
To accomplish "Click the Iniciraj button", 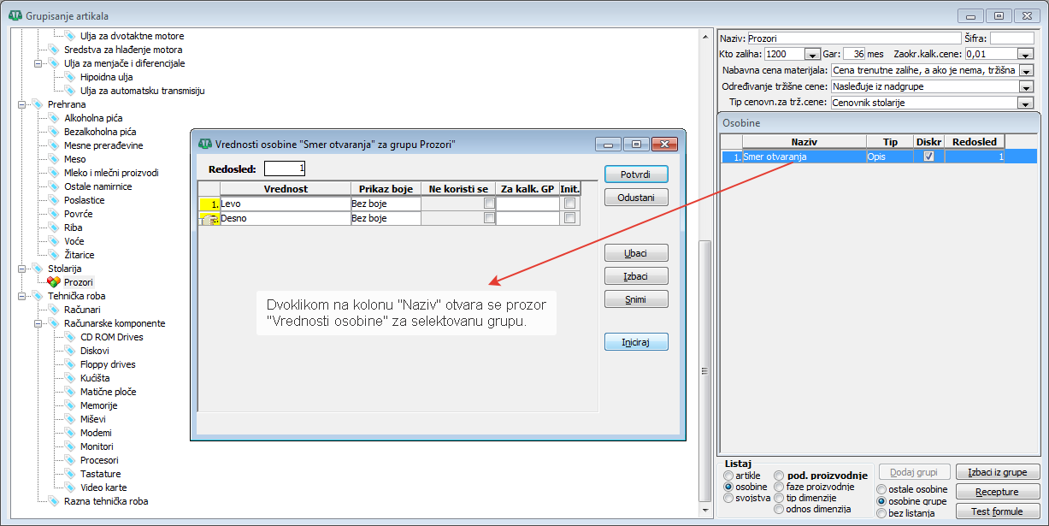I will coord(635,342).
